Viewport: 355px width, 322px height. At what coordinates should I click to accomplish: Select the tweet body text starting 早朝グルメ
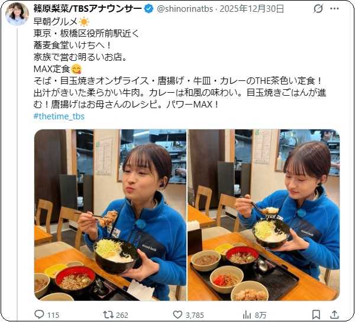click(180, 63)
